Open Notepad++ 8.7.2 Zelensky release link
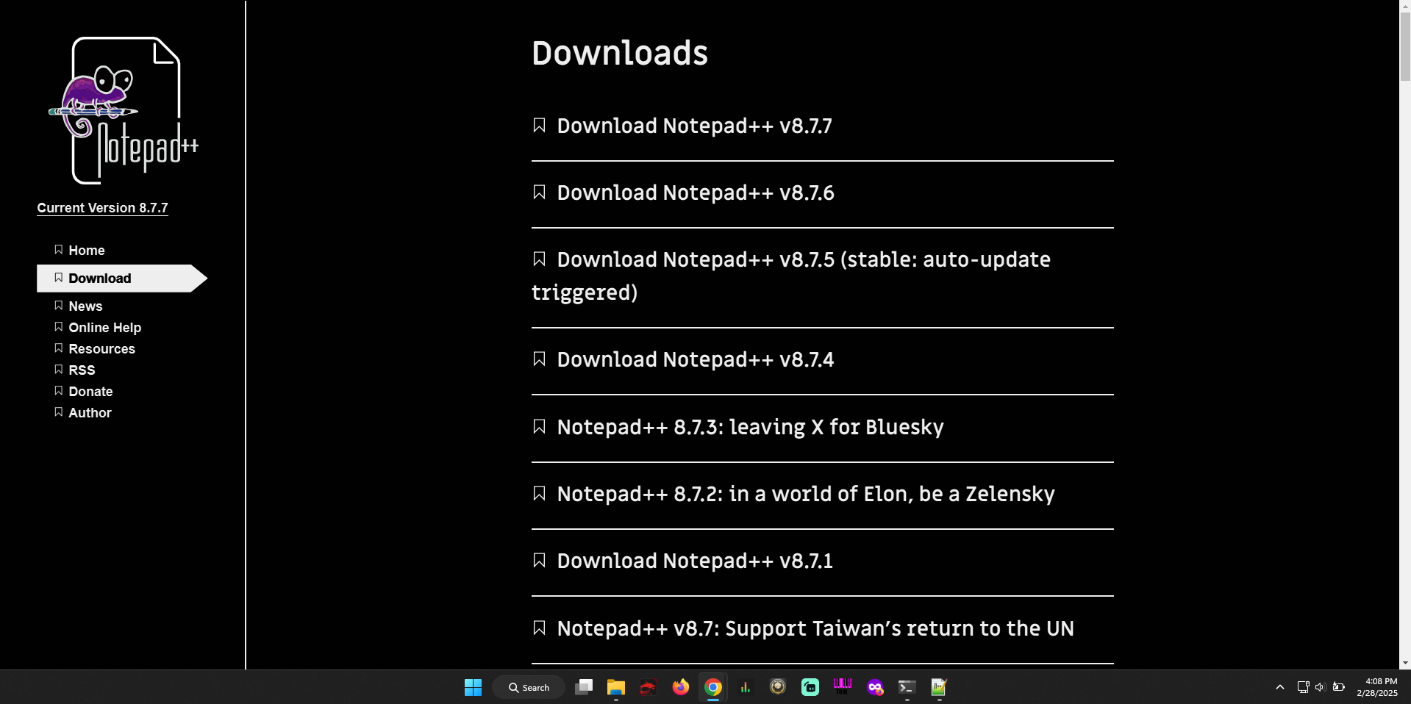This screenshot has width=1411, height=704. point(806,495)
